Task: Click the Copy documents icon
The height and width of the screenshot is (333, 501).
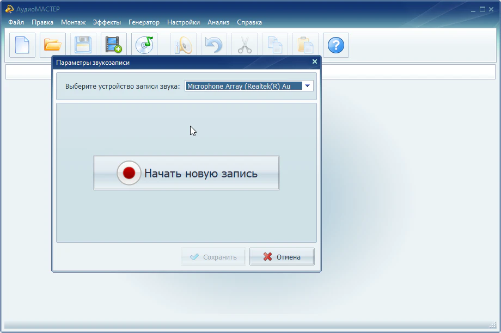Action: click(x=275, y=45)
